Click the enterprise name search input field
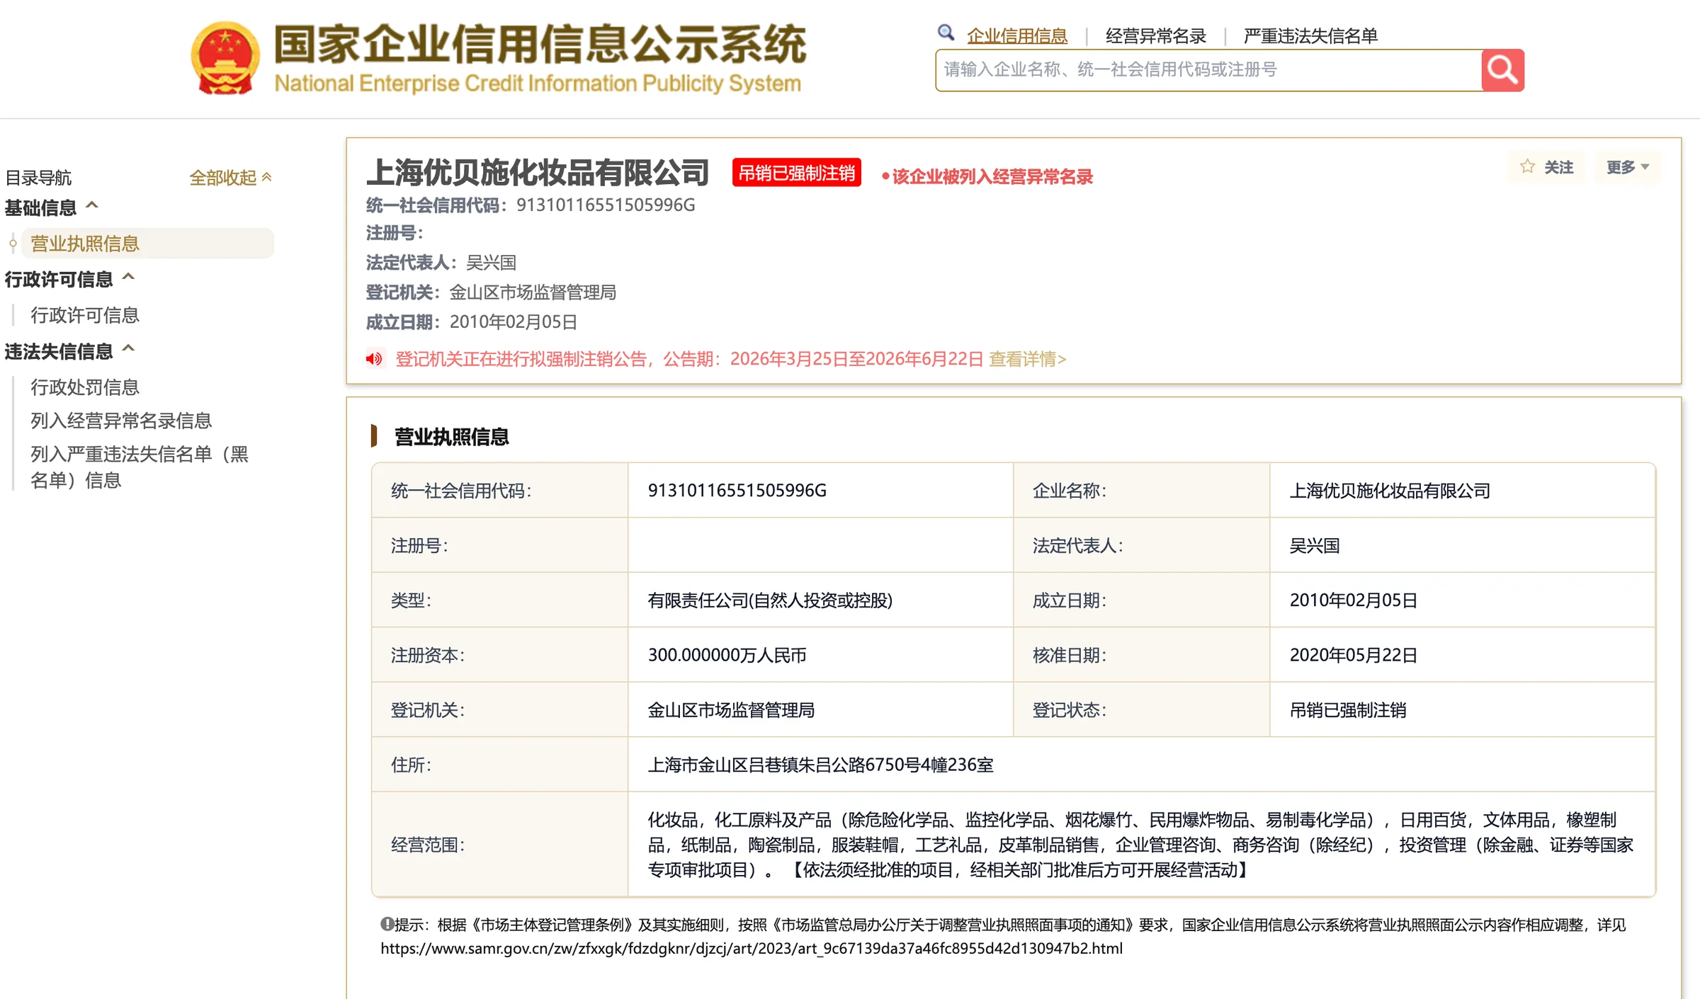 tap(1208, 70)
